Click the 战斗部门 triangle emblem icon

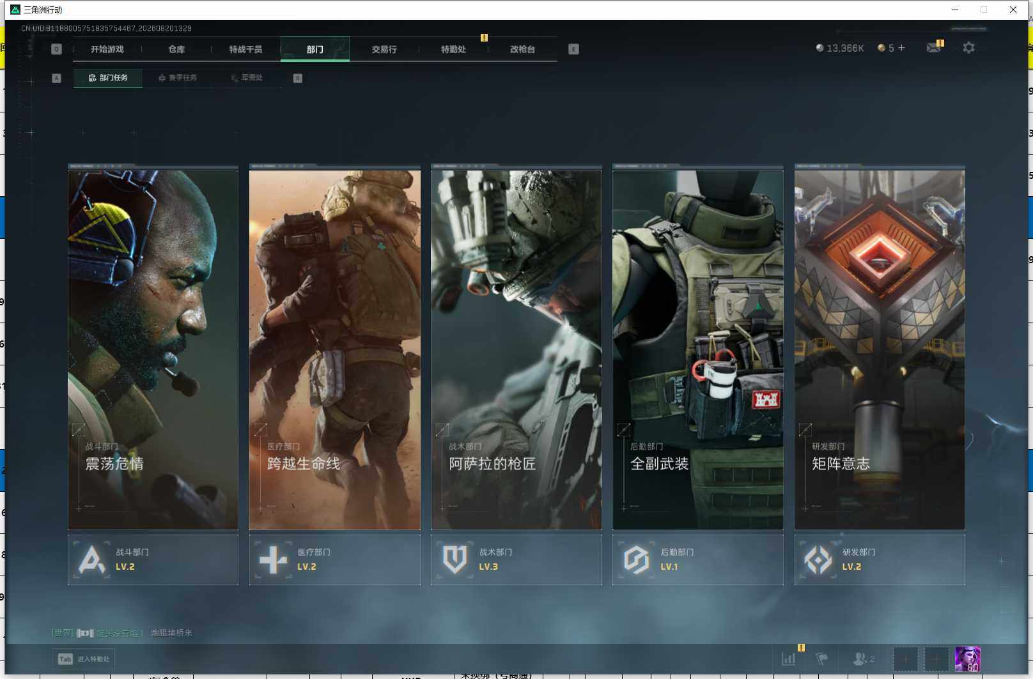[91, 560]
